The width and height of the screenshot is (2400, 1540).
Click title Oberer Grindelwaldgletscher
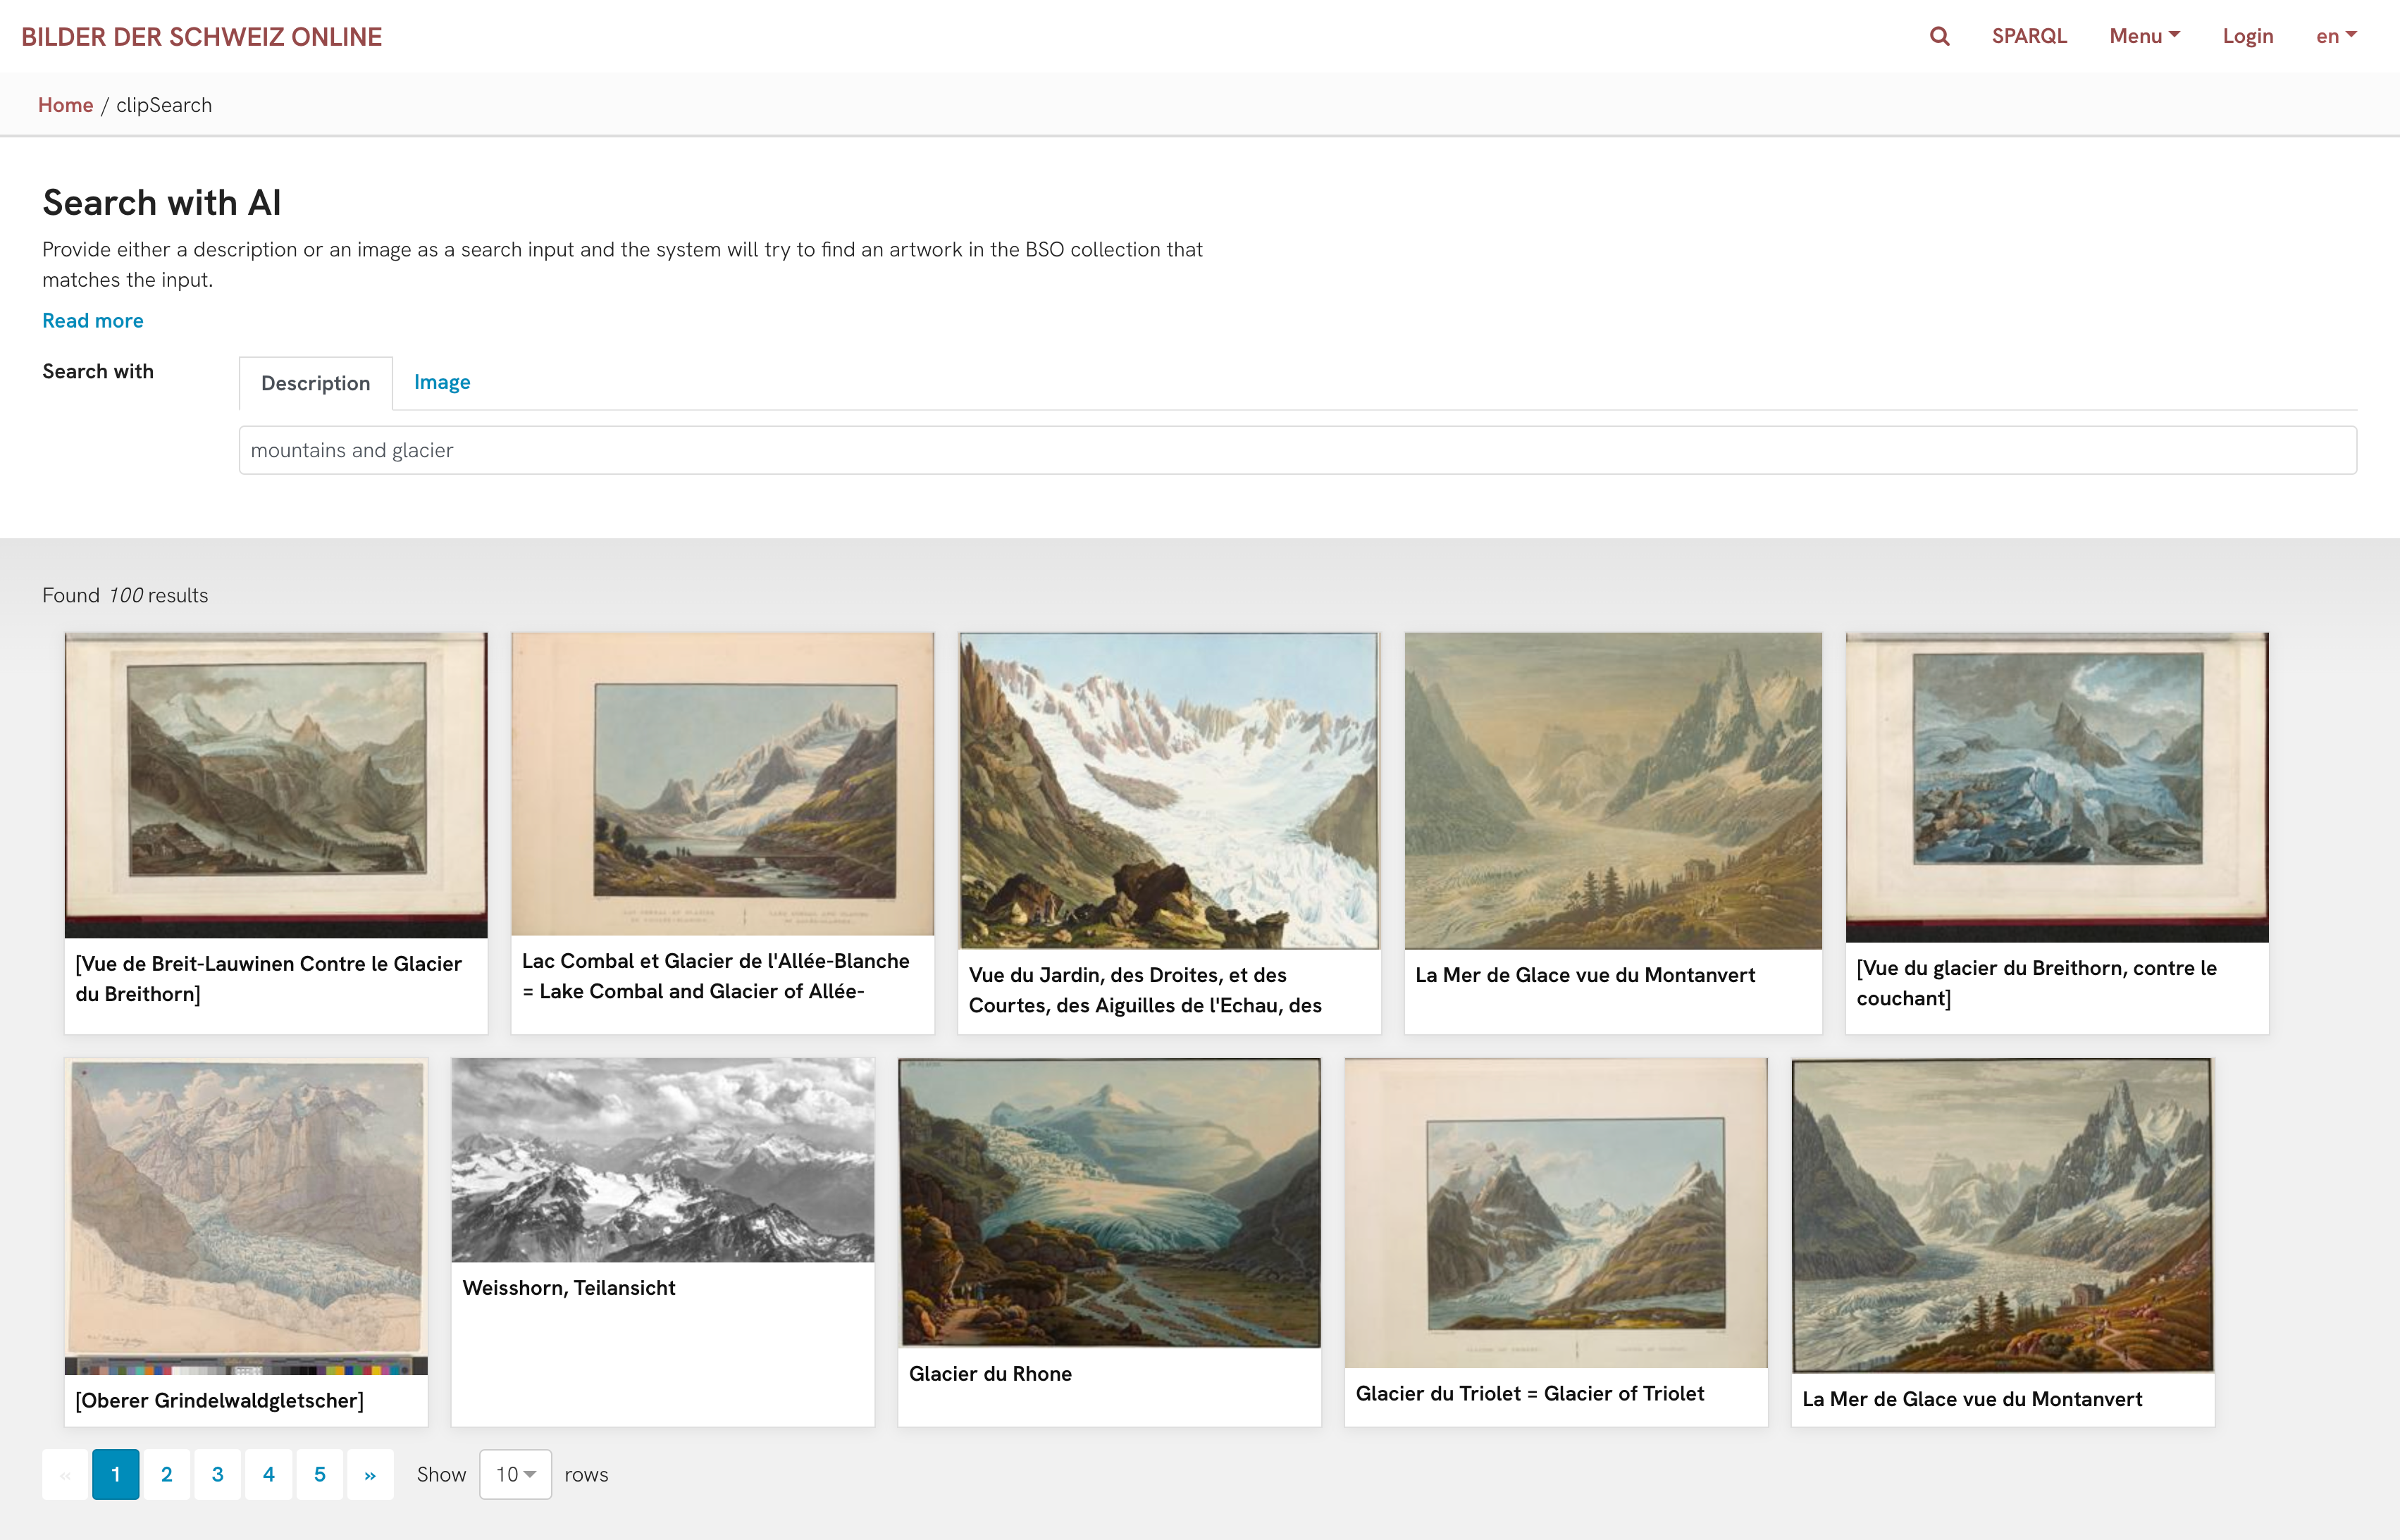(x=219, y=1401)
